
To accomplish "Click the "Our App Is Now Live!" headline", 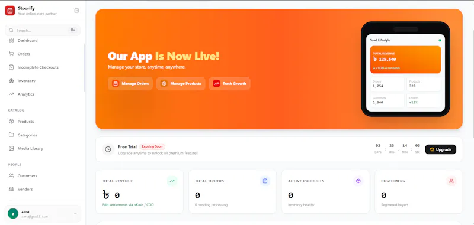I will pyautogui.click(x=164, y=56).
